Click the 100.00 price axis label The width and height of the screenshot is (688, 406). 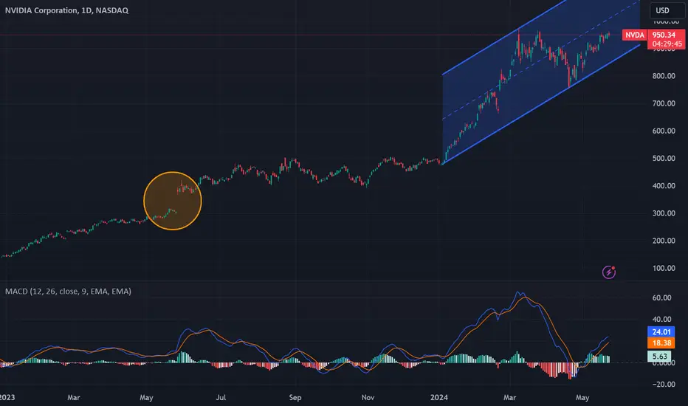[x=664, y=268]
